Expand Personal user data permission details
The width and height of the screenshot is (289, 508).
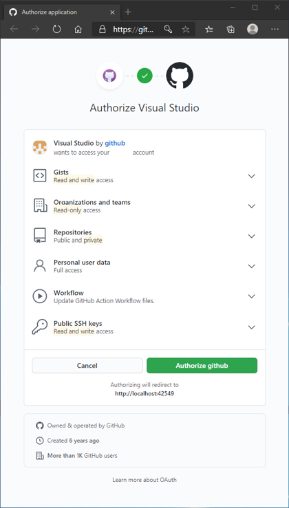[251, 266]
